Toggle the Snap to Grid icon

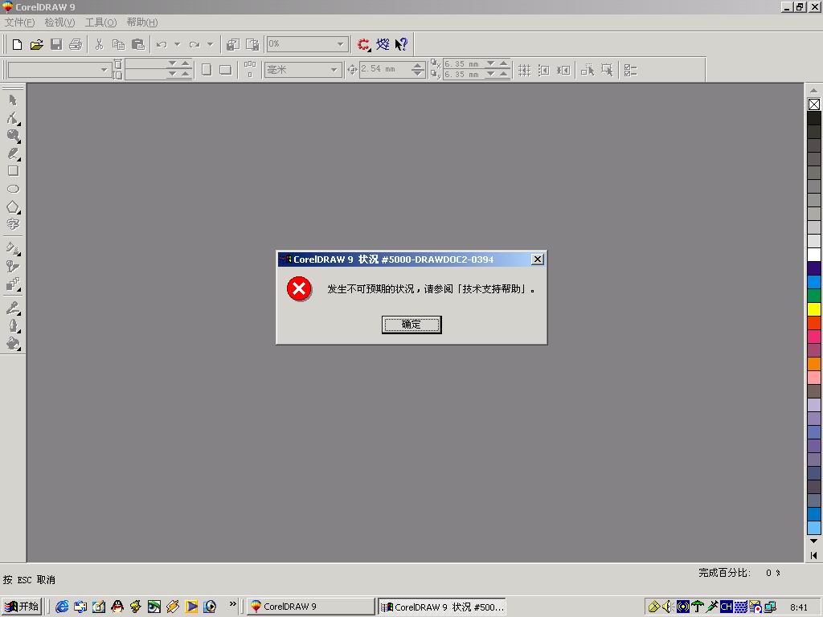[524, 71]
